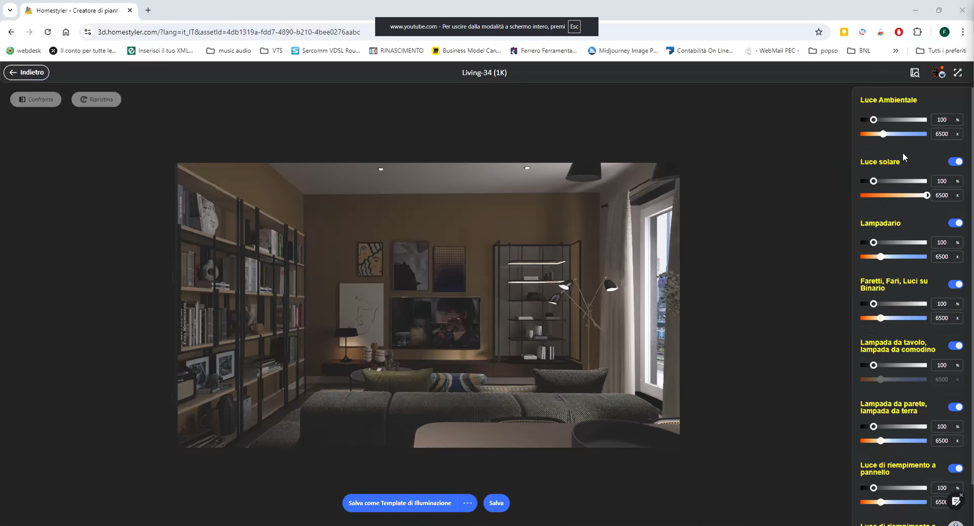The height and width of the screenshot is (526, 974).
Task: Open the help guide search icon
Action: [x=915, y=73]
